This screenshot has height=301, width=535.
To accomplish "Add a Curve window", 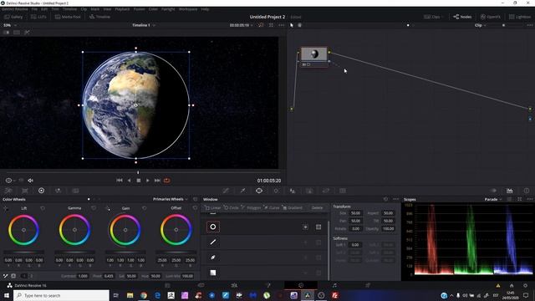I will pos(272,207).
